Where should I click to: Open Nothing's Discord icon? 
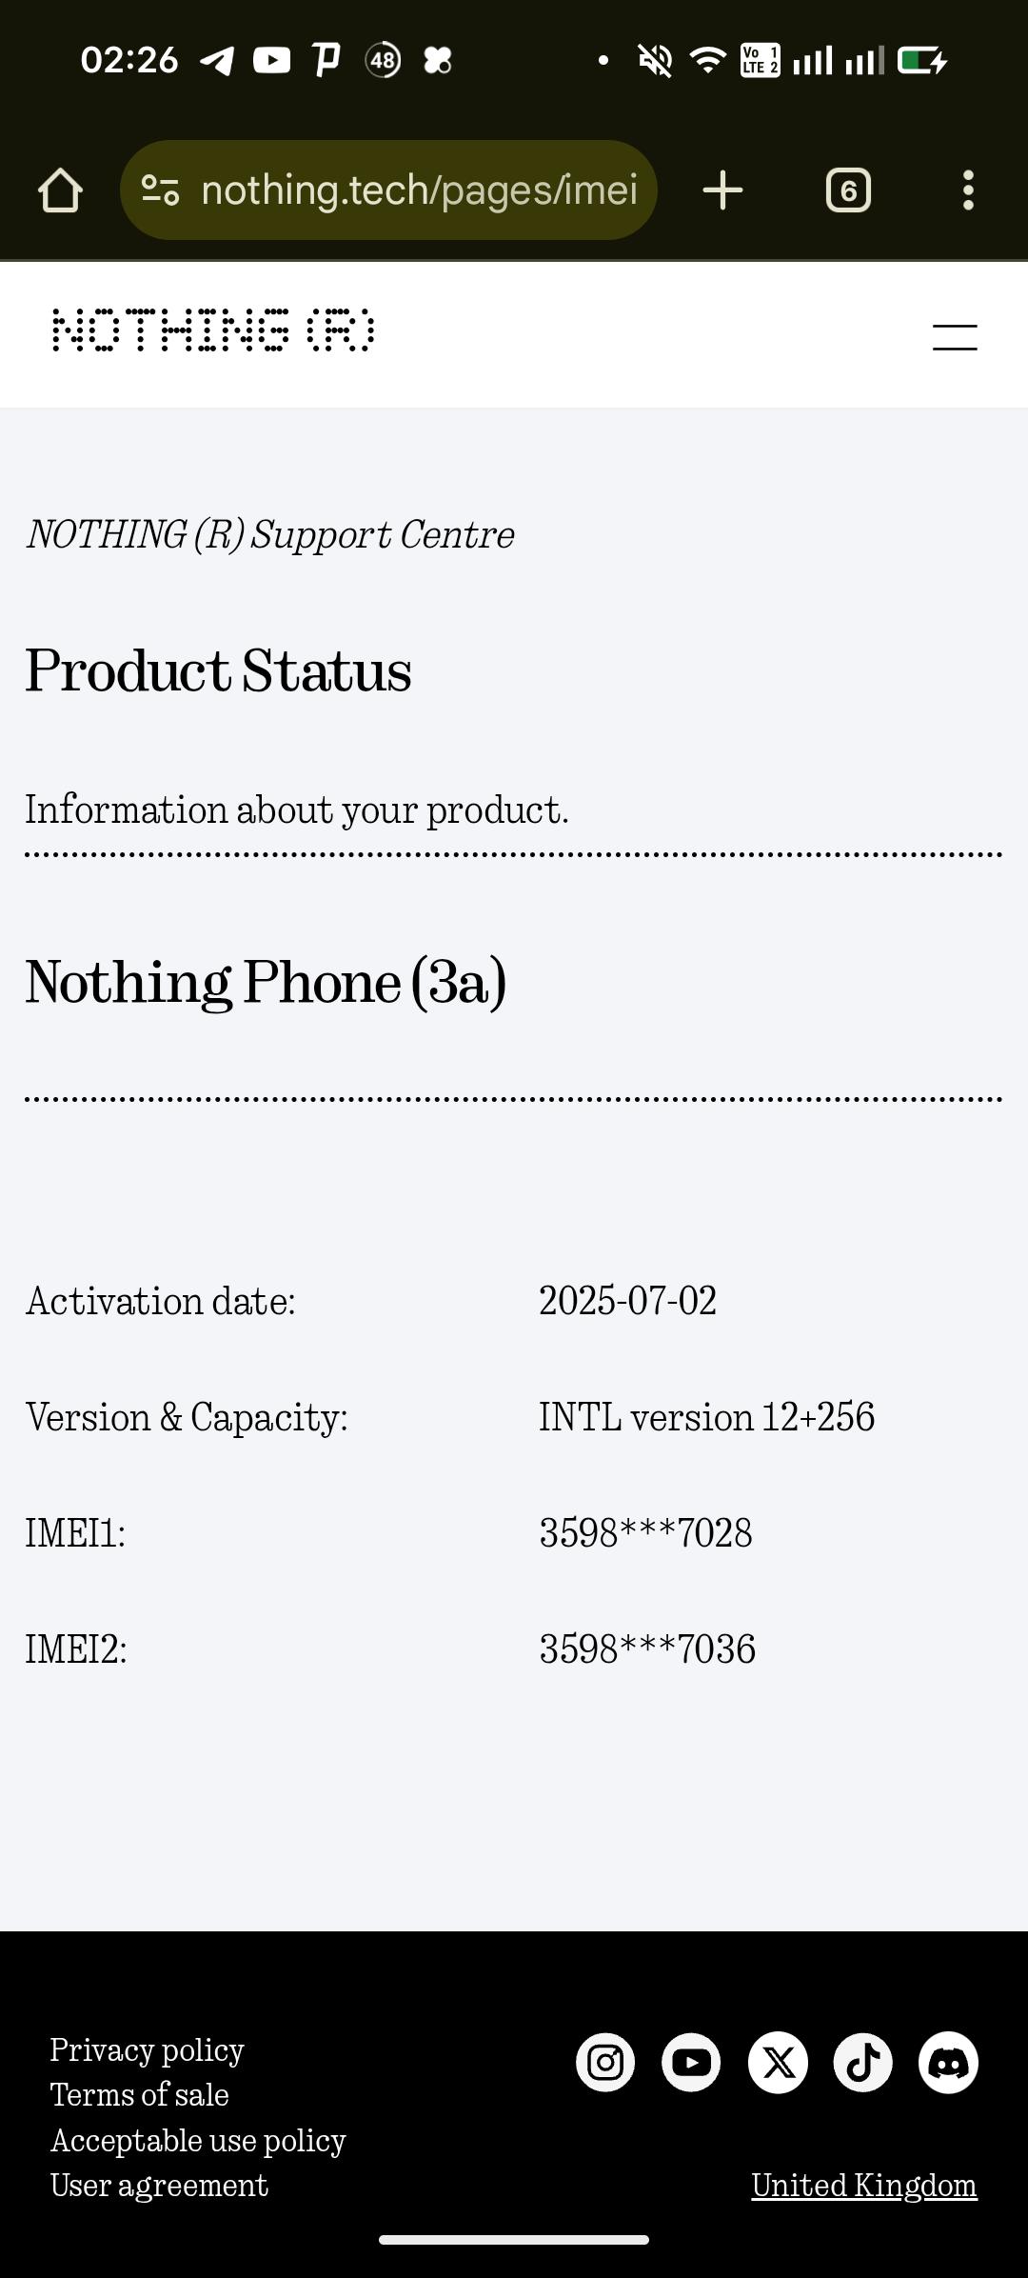pyautogui.click(x=948, y=2063)
